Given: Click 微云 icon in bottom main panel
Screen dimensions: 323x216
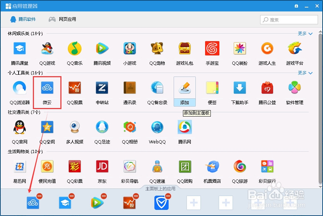Looking at the screenshot, I should [33, 203].
